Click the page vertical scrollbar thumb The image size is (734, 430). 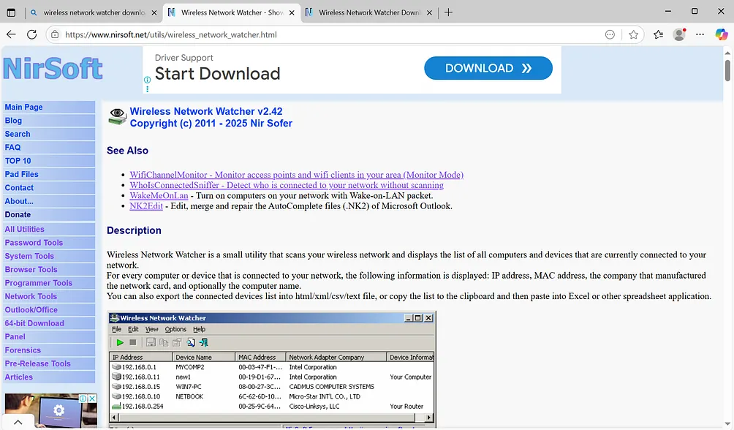click(x=727, y=70)
